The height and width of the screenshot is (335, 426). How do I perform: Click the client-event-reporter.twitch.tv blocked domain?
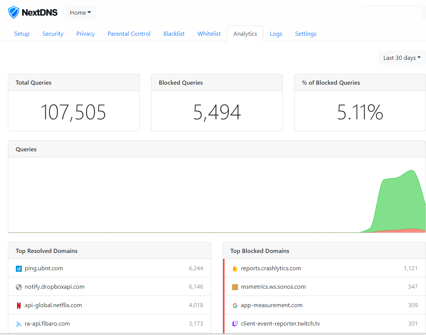(280, 324)
